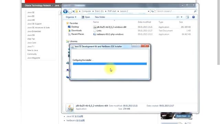Open Java SE Support sidebar link
The image size is (220, 124).
point(34,24)
